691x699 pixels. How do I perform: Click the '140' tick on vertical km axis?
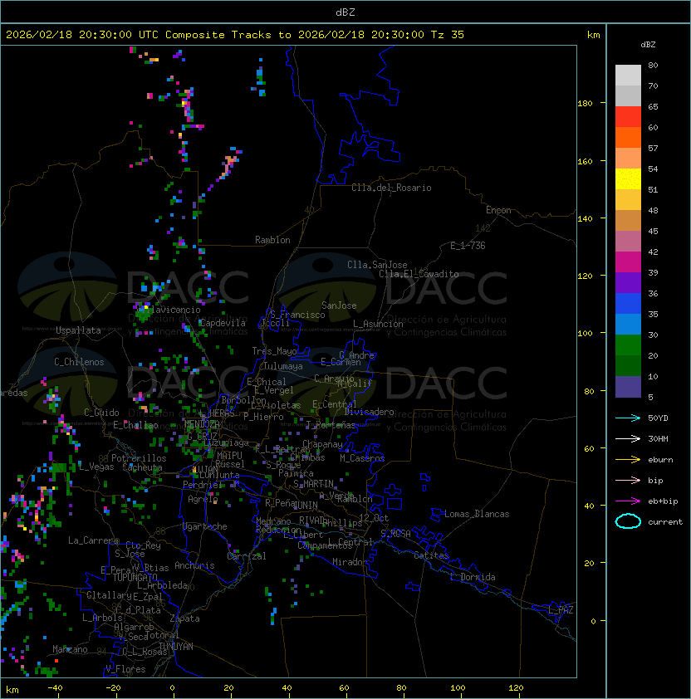585,218
